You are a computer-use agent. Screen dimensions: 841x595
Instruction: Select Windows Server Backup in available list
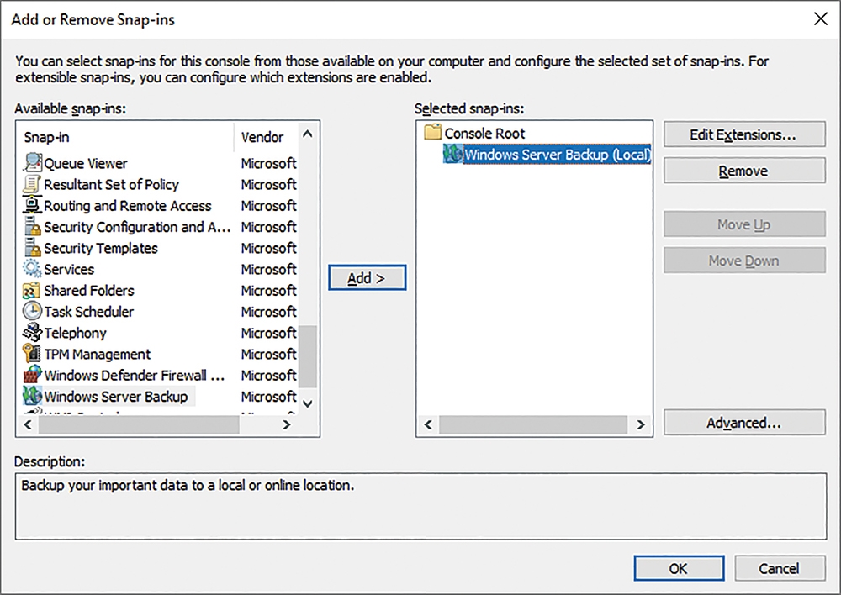tap(116, 397)
